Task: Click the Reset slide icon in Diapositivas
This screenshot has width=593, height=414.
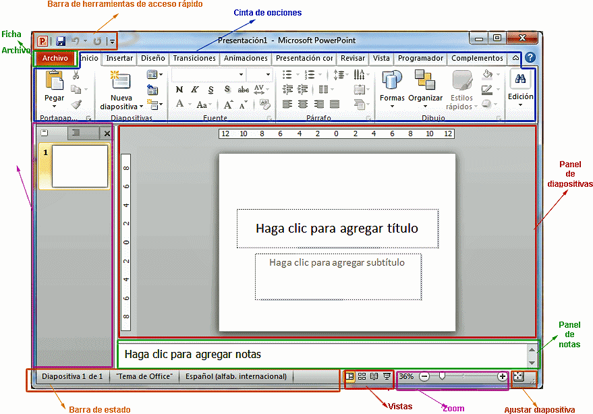Action: pyautogui.click(x=152, y=90)
